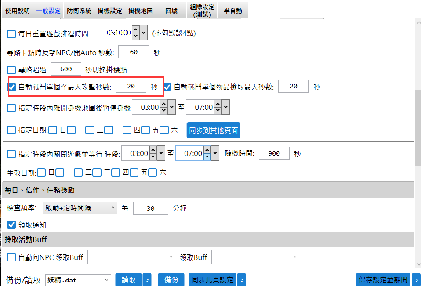Viewport: 421px width, 286px height.
Task: Open the 檢查頻率 dropdown 啟動+定時間隔
Action: (x=80, y=208)
